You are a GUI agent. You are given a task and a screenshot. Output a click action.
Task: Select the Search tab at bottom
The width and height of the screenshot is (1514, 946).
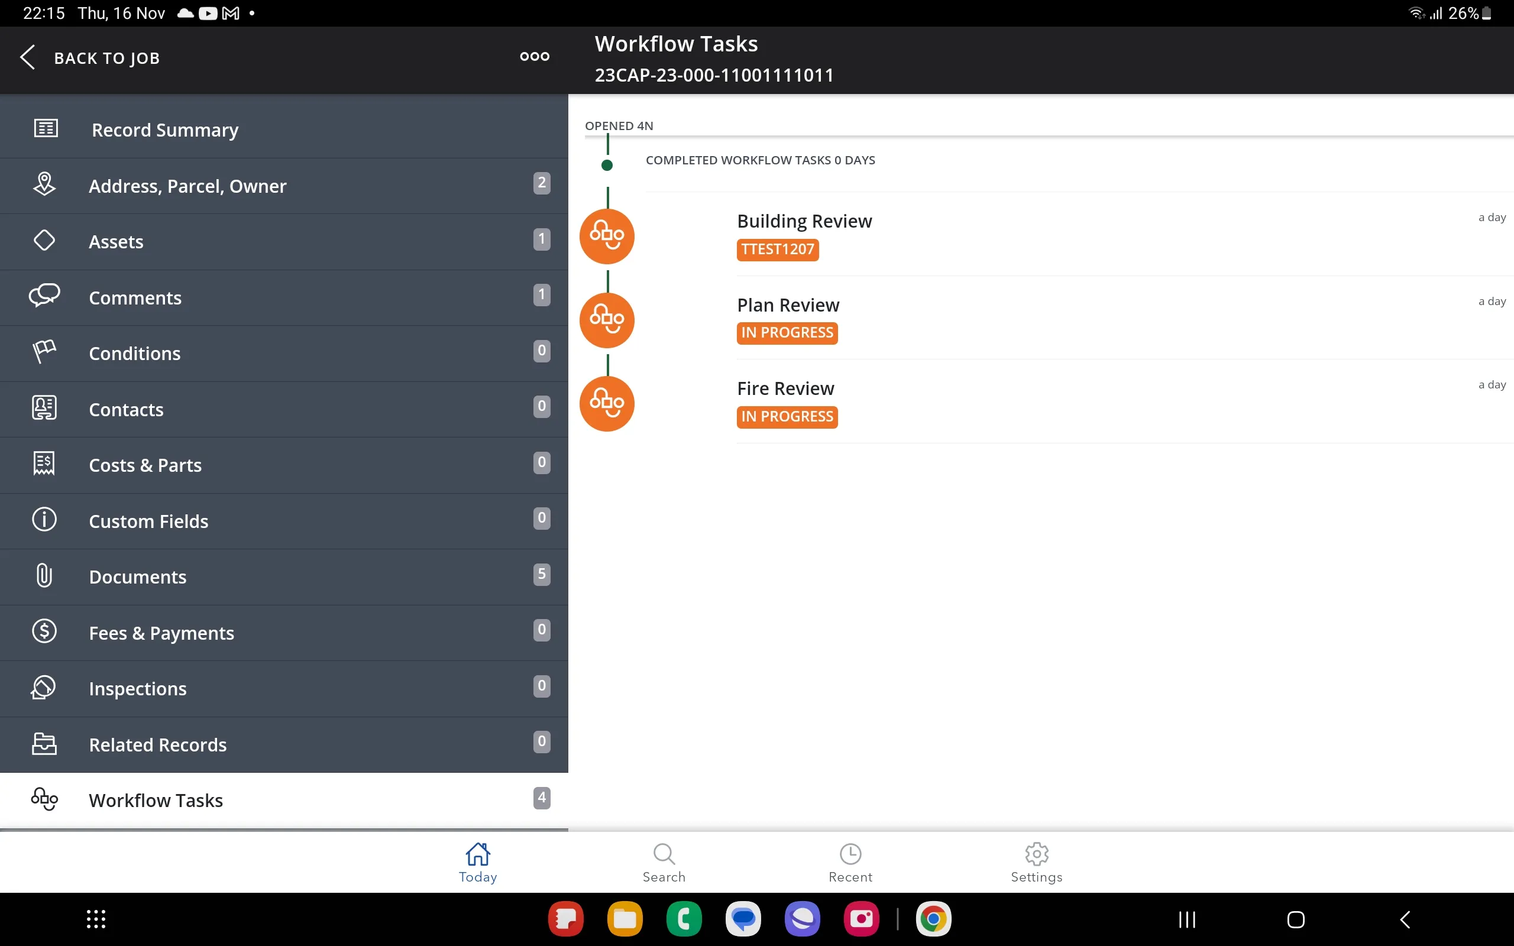click(663, 862)
